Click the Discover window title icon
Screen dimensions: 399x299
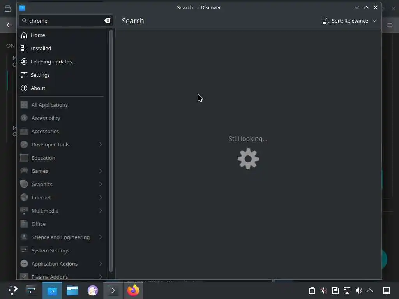pos(22,8)
